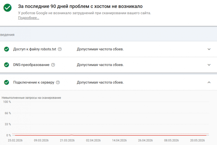Click the large green host status checkmark
The image size is (217, 145).
[x=7, y=8]
